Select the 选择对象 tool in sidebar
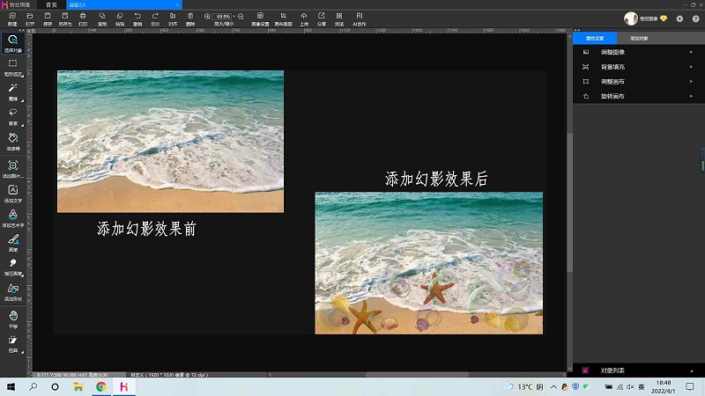705x396 pixels. pyautogui.click(x=12, y=42)
